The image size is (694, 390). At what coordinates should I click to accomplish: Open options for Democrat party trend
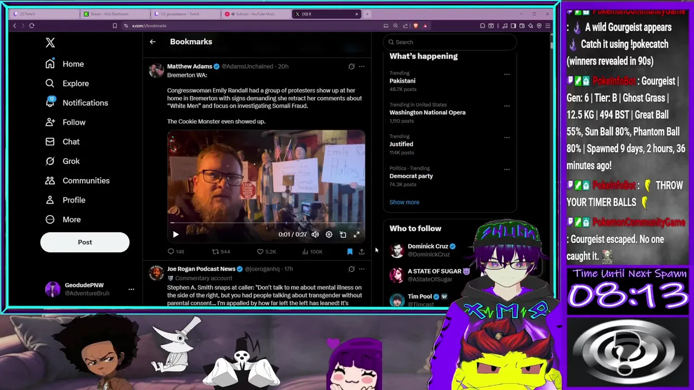507,170
